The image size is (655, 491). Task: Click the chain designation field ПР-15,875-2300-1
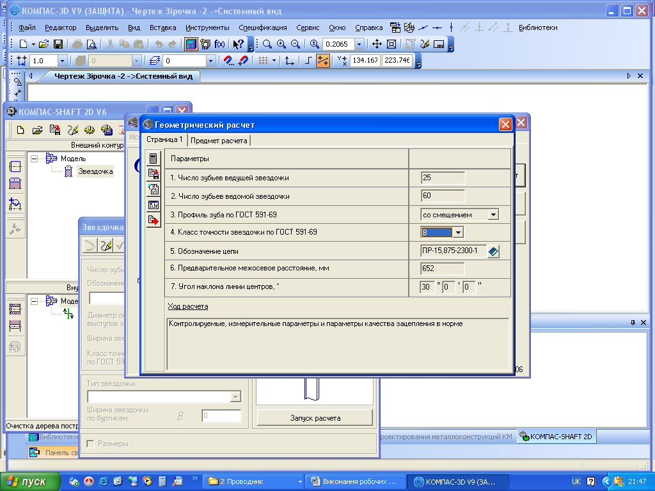pyautogui.click(x=454, y=251)
